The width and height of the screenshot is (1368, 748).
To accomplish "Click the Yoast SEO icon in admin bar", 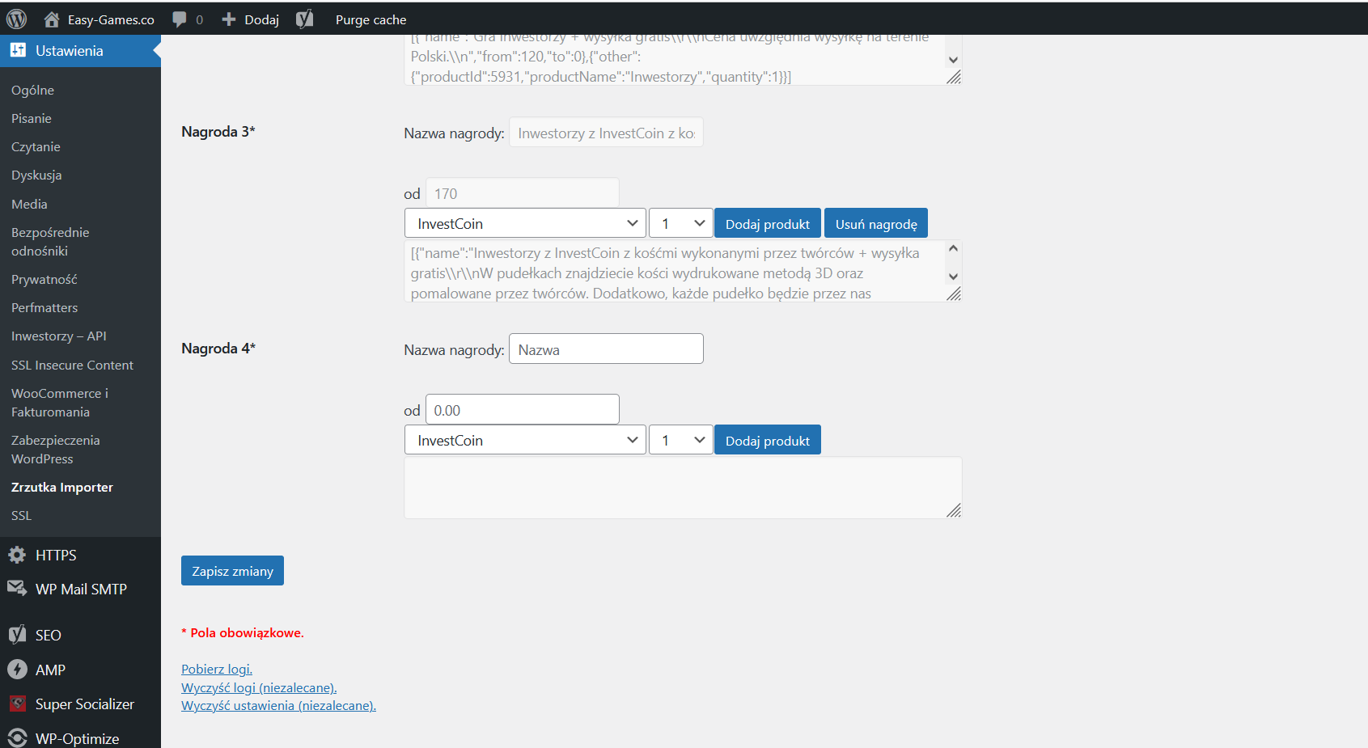I will tap(304, 19).
